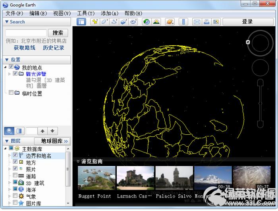Collapse the 图层 panel

click(7, 141)
